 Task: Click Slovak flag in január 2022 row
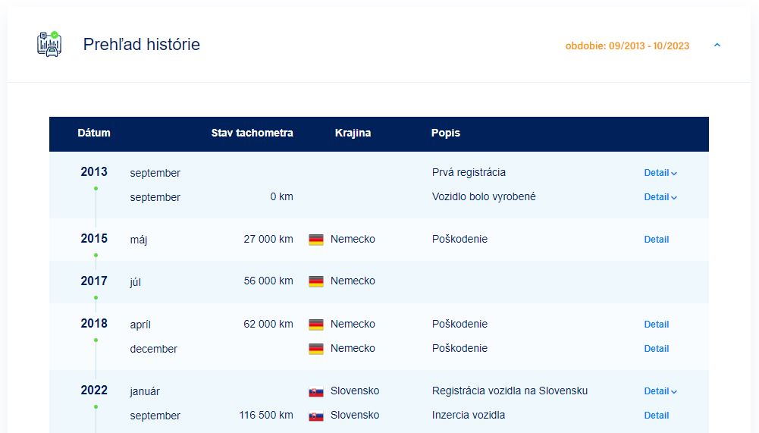[316, 391]
